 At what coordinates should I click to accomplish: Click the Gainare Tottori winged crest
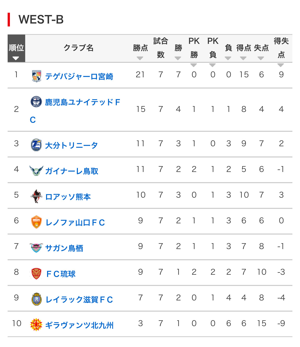coord(36,171)
